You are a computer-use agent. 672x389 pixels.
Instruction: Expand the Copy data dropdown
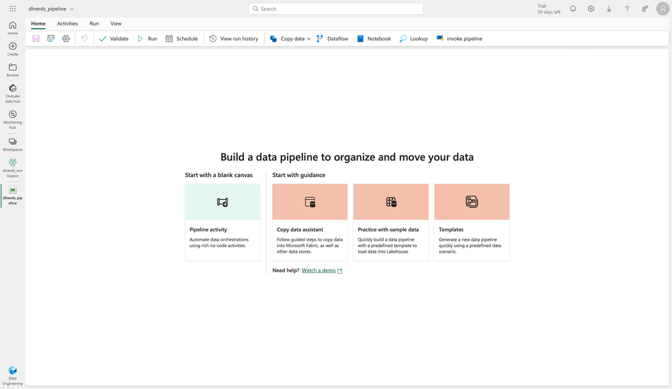(x=308, y=38)
